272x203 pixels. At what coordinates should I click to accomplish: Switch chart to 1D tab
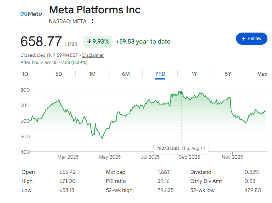pyautogui.click(x=25, y=74)
